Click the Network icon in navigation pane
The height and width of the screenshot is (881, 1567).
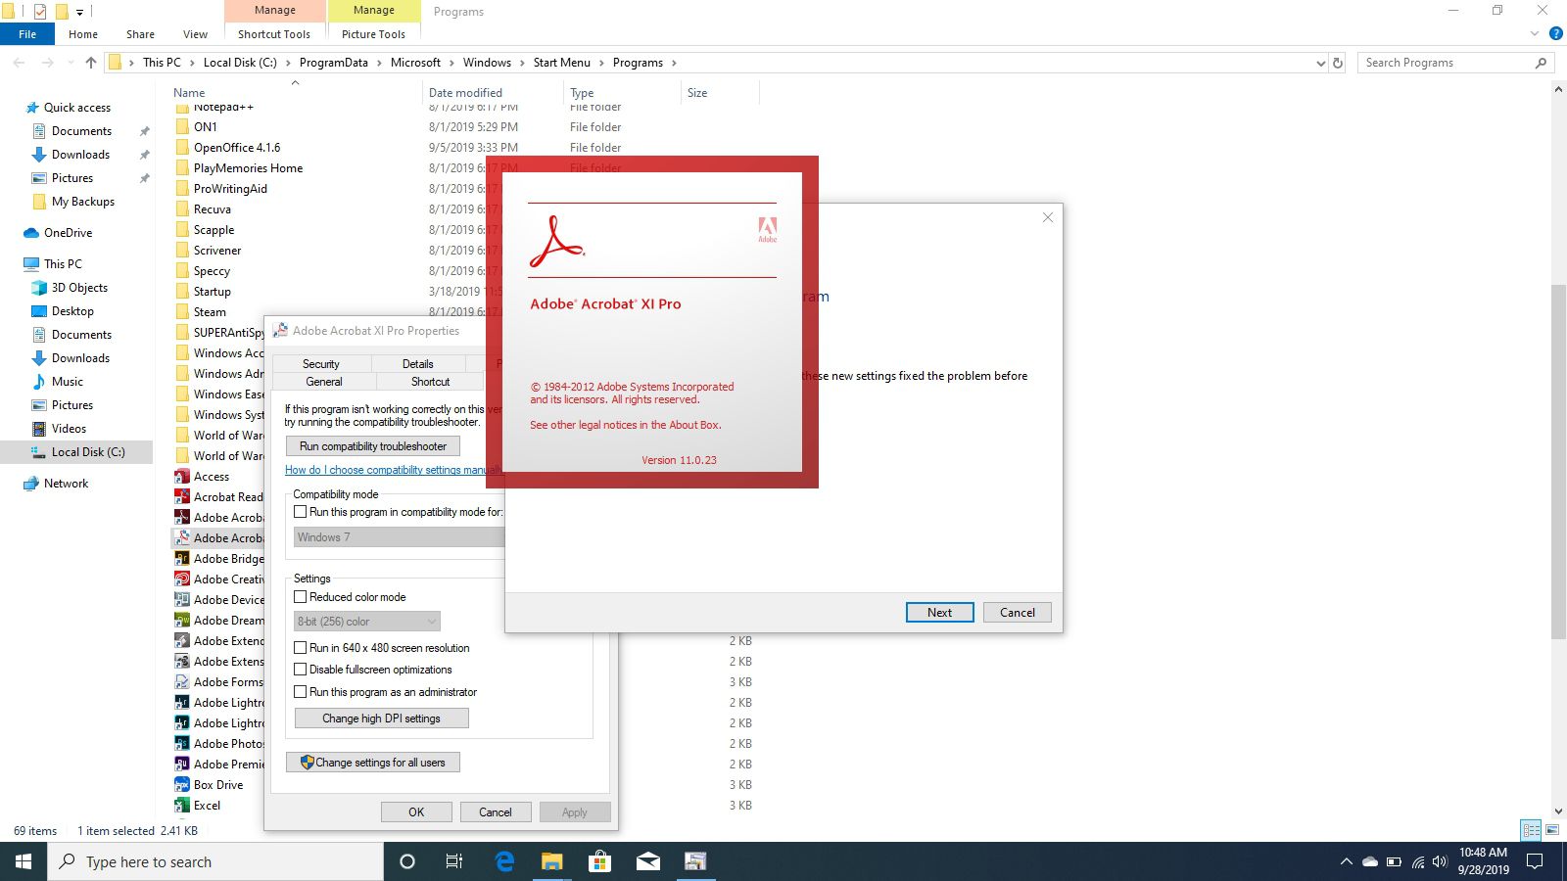click(x=31, y=484)
